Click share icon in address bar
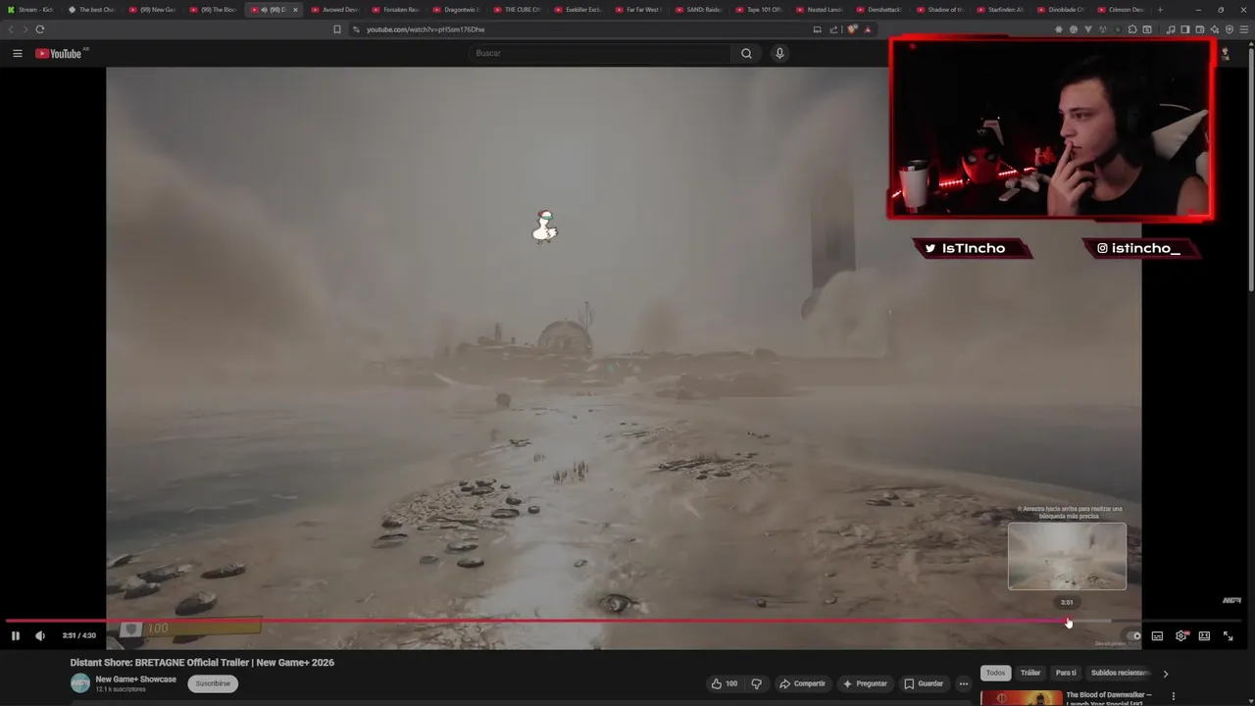Viewport: 1255px width, 706px height. pyautogui.click(x=833, y=29)
